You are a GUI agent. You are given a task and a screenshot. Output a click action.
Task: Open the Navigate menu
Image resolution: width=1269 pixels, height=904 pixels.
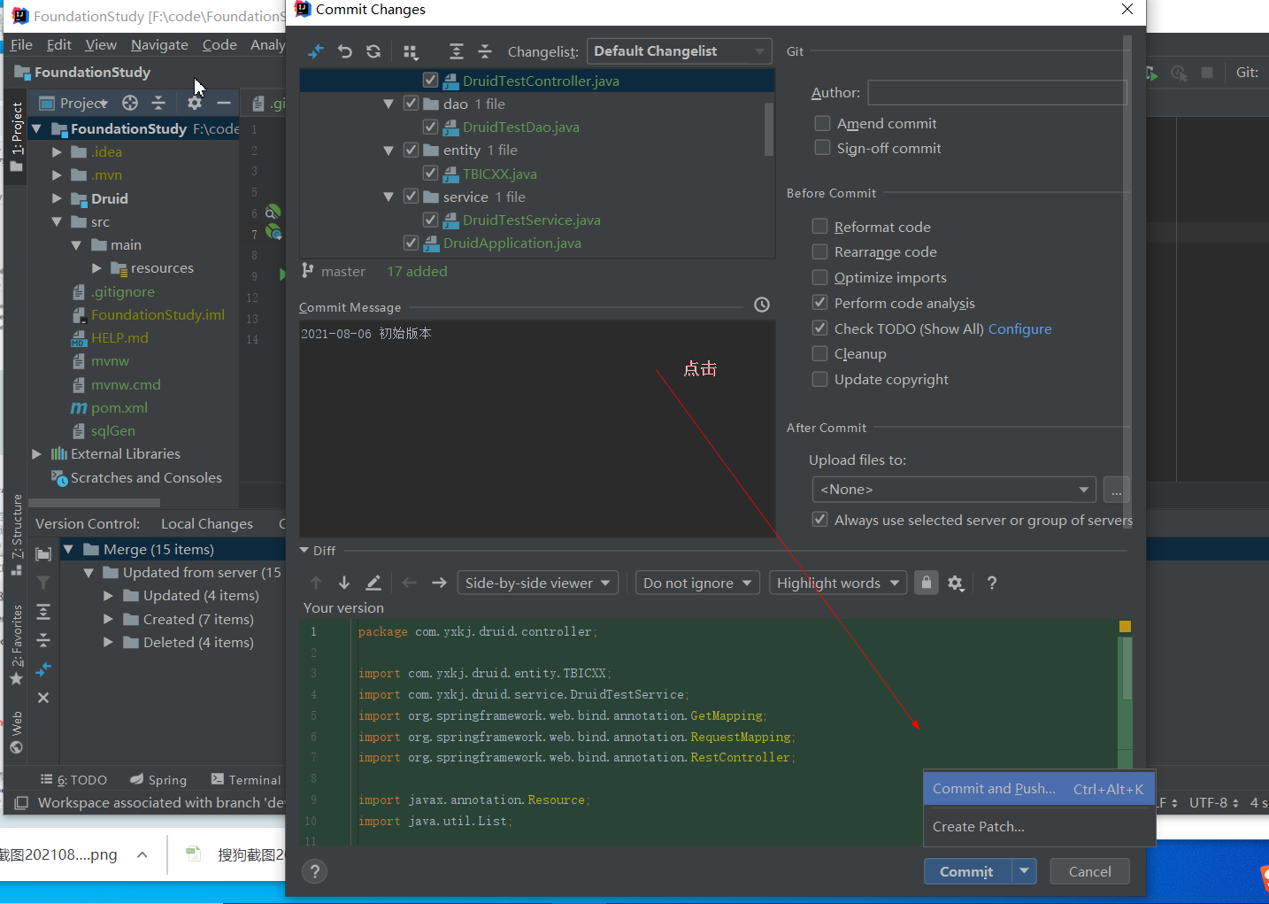coord(159,44)
